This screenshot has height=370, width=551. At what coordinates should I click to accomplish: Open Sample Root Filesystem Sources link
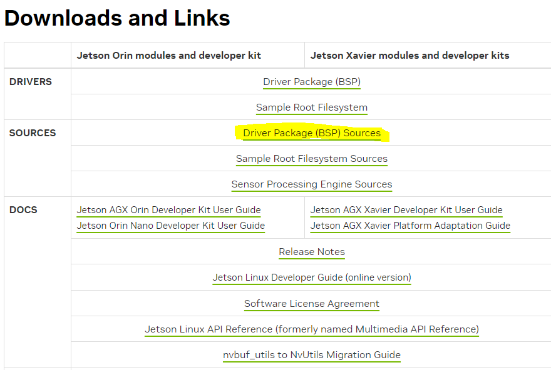click(312, 159)
